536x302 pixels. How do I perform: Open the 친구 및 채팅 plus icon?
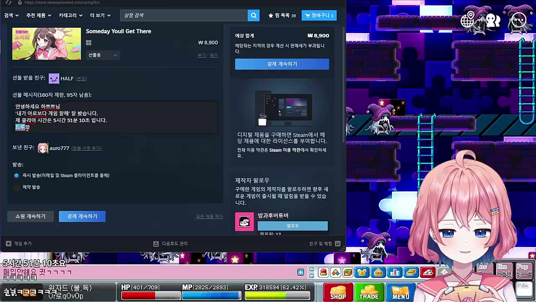pos(338,244)
